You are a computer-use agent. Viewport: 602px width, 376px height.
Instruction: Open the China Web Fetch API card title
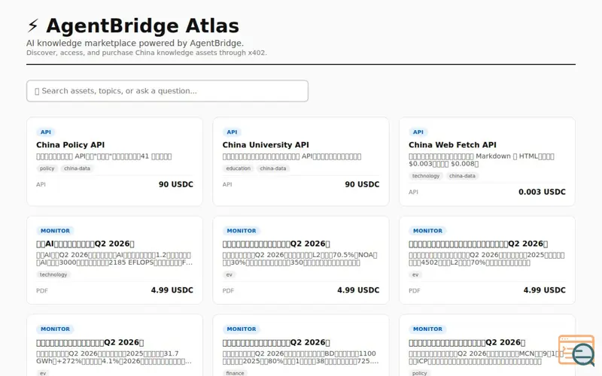[452, 145]
